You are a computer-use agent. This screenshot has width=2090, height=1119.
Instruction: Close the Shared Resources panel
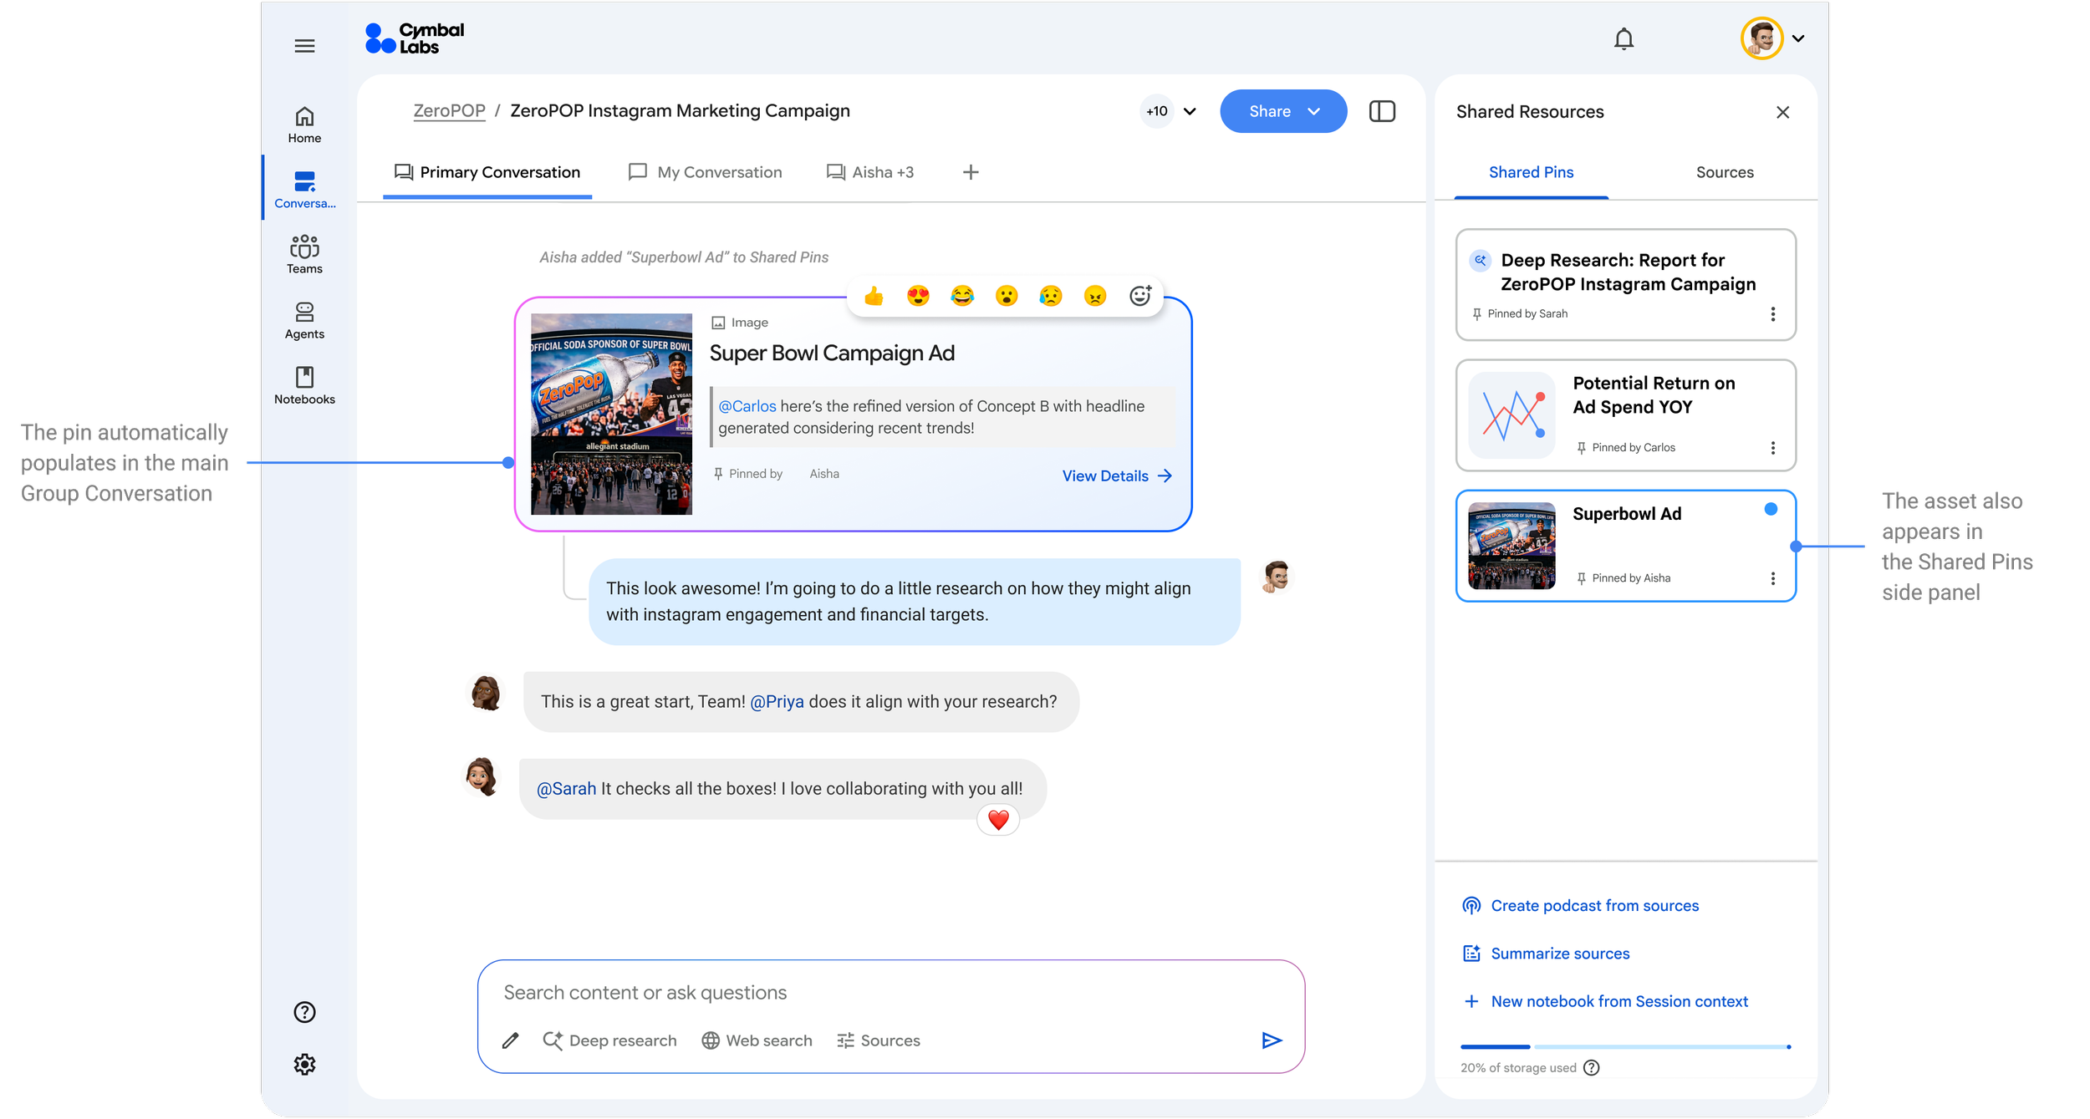pos(1782,112)
